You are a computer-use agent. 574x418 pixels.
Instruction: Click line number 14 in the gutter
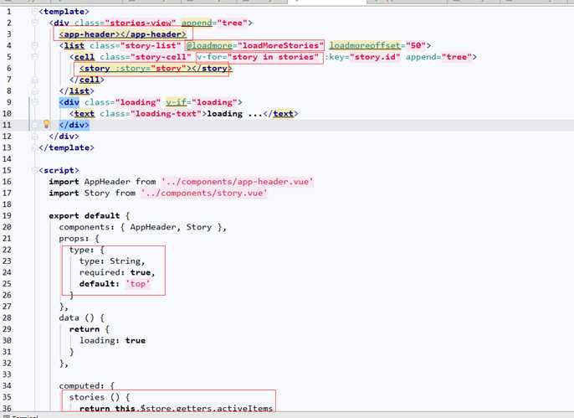point(7,159)
